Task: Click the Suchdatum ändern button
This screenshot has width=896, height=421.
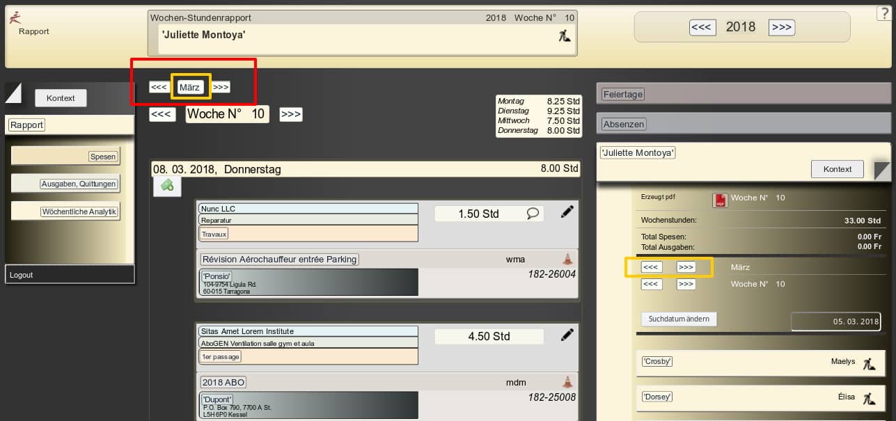Action: [678, 319]
